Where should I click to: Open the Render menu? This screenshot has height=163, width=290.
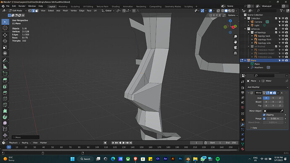coord(22,6)
